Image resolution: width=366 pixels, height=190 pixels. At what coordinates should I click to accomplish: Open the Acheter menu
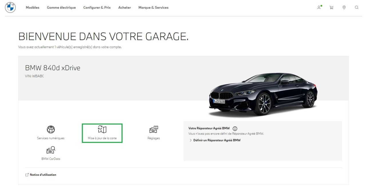[124, 8]
